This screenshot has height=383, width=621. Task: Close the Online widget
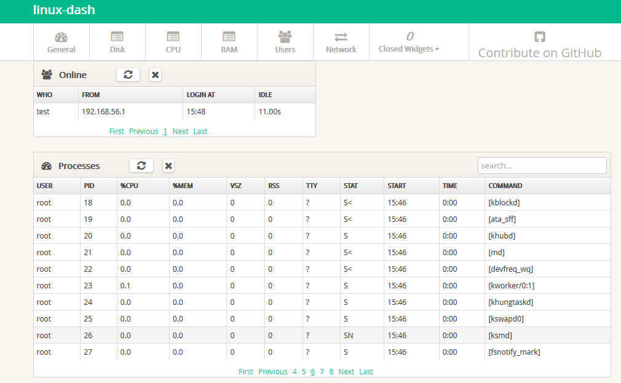coord(156,74)
